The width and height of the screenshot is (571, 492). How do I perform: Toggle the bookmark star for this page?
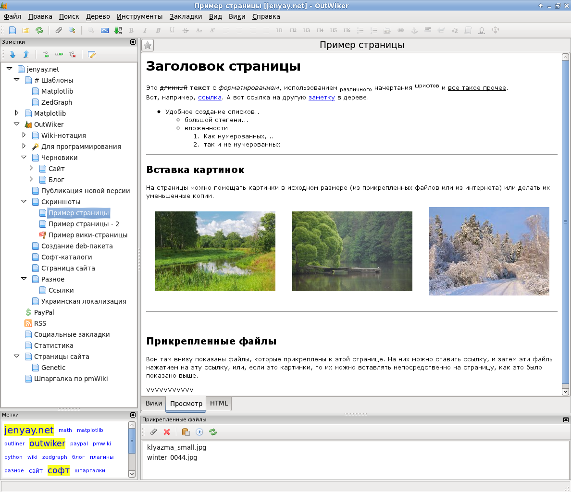(148, 45)
